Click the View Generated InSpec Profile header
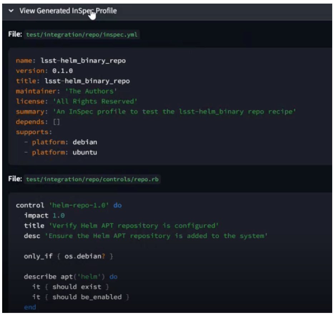This screenshot has height=314, width=334. coord(68,11)
